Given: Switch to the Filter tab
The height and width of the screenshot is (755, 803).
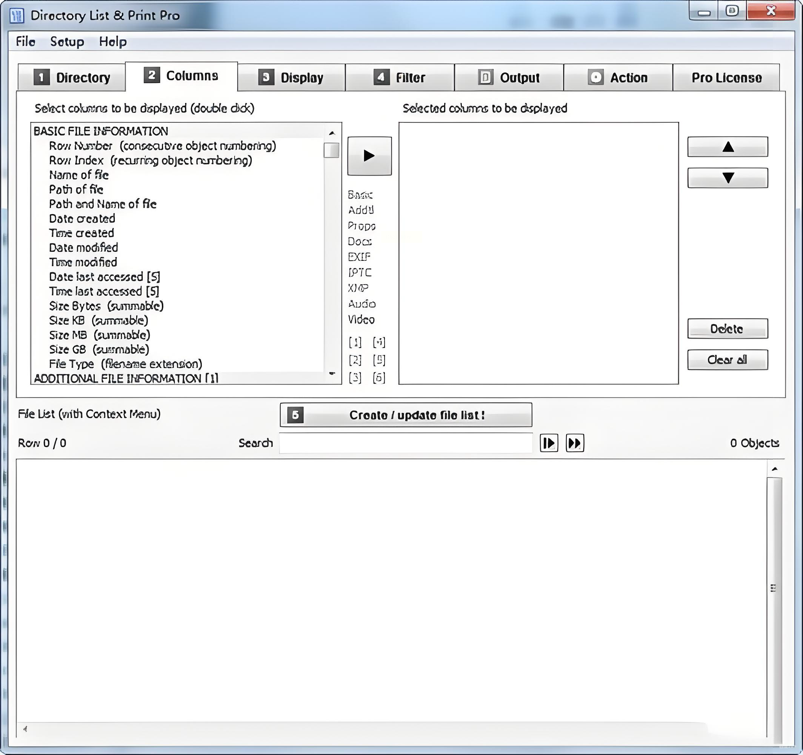Looking at the screenshot, I should (400, 77).
